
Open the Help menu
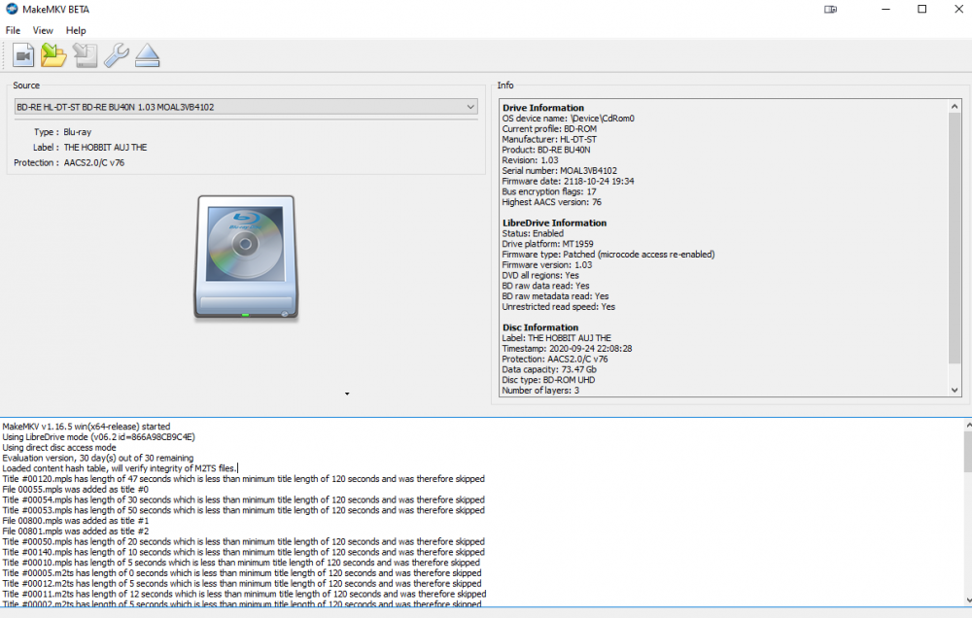click(x=76, y=30)
